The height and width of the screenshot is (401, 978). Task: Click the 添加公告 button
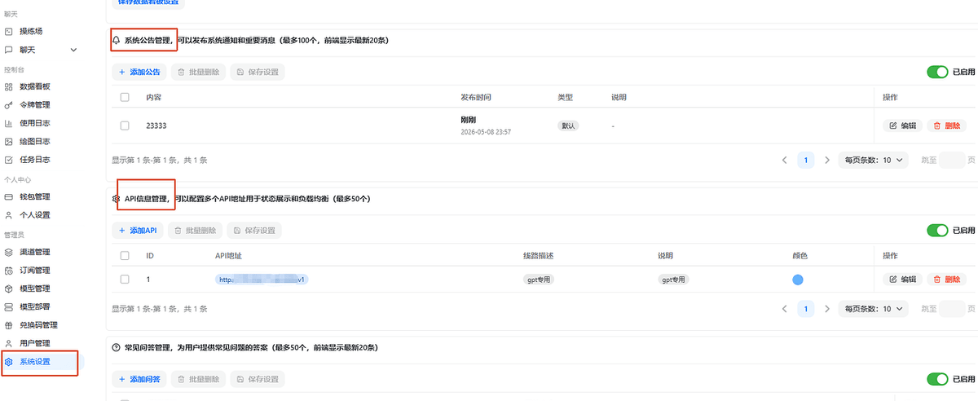point(139,72)
